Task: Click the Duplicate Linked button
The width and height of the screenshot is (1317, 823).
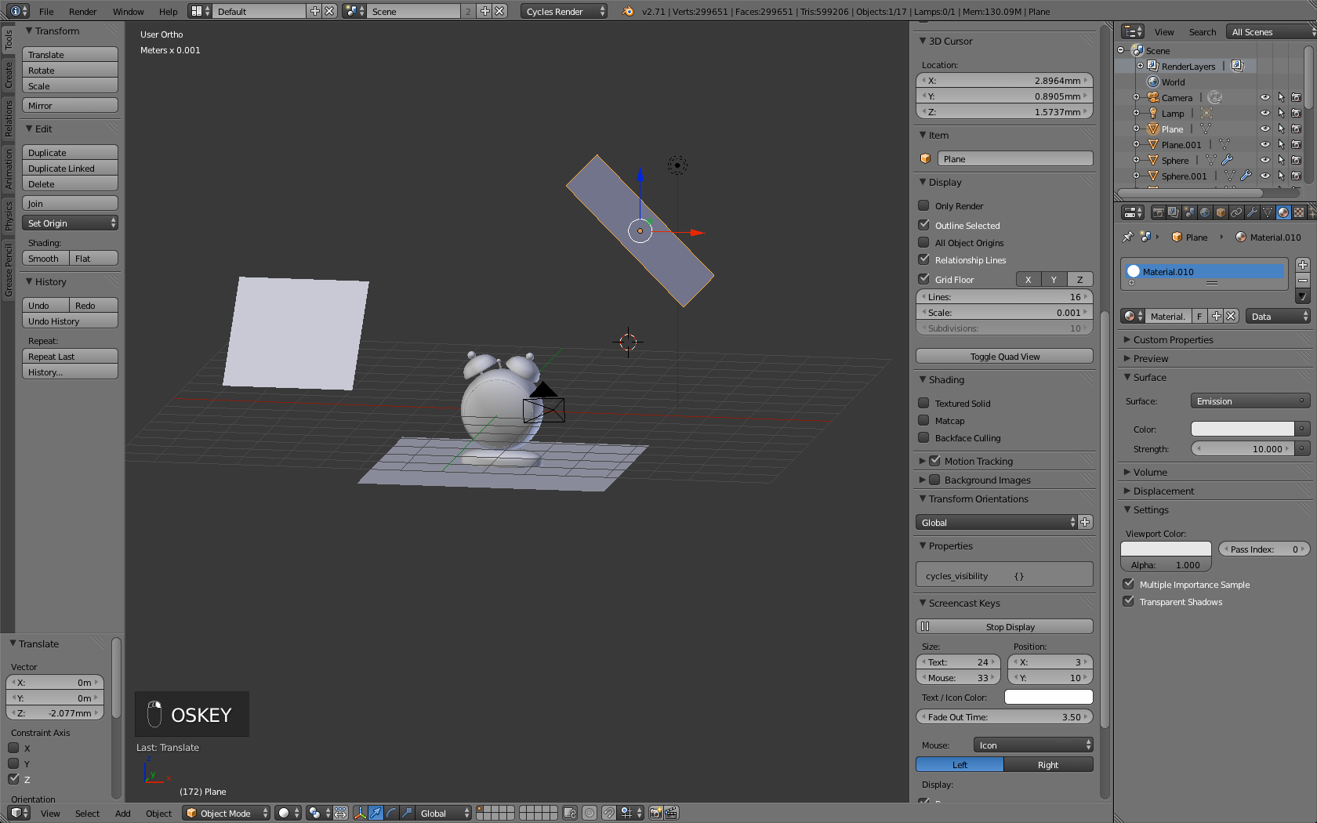Action: pyautogui.click(x=70, y=169)
